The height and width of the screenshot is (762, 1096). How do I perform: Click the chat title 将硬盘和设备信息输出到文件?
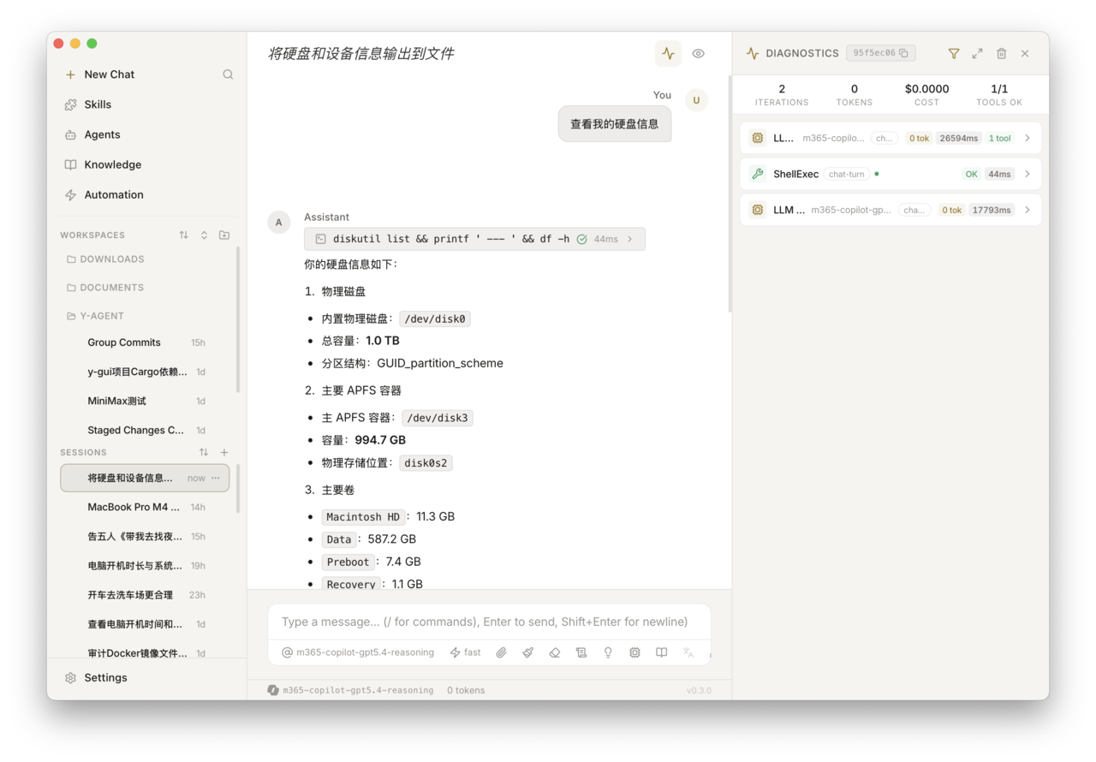pos(361,53)
